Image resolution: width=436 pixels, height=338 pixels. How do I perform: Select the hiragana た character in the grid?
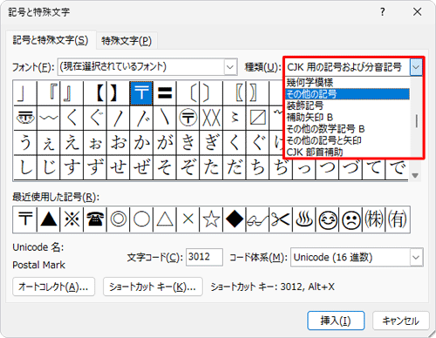pos(211,167)
